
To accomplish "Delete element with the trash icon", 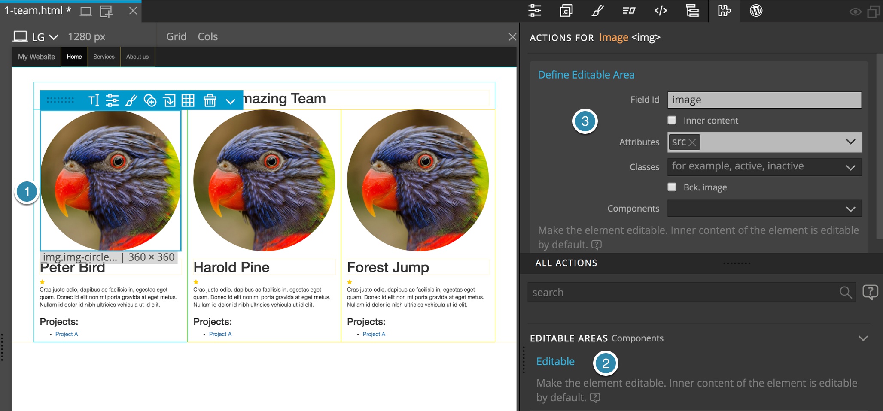I will (210, 100).
